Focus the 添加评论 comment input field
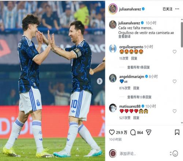The height and width of the screenshot is (161, 183). pos(144,154)
